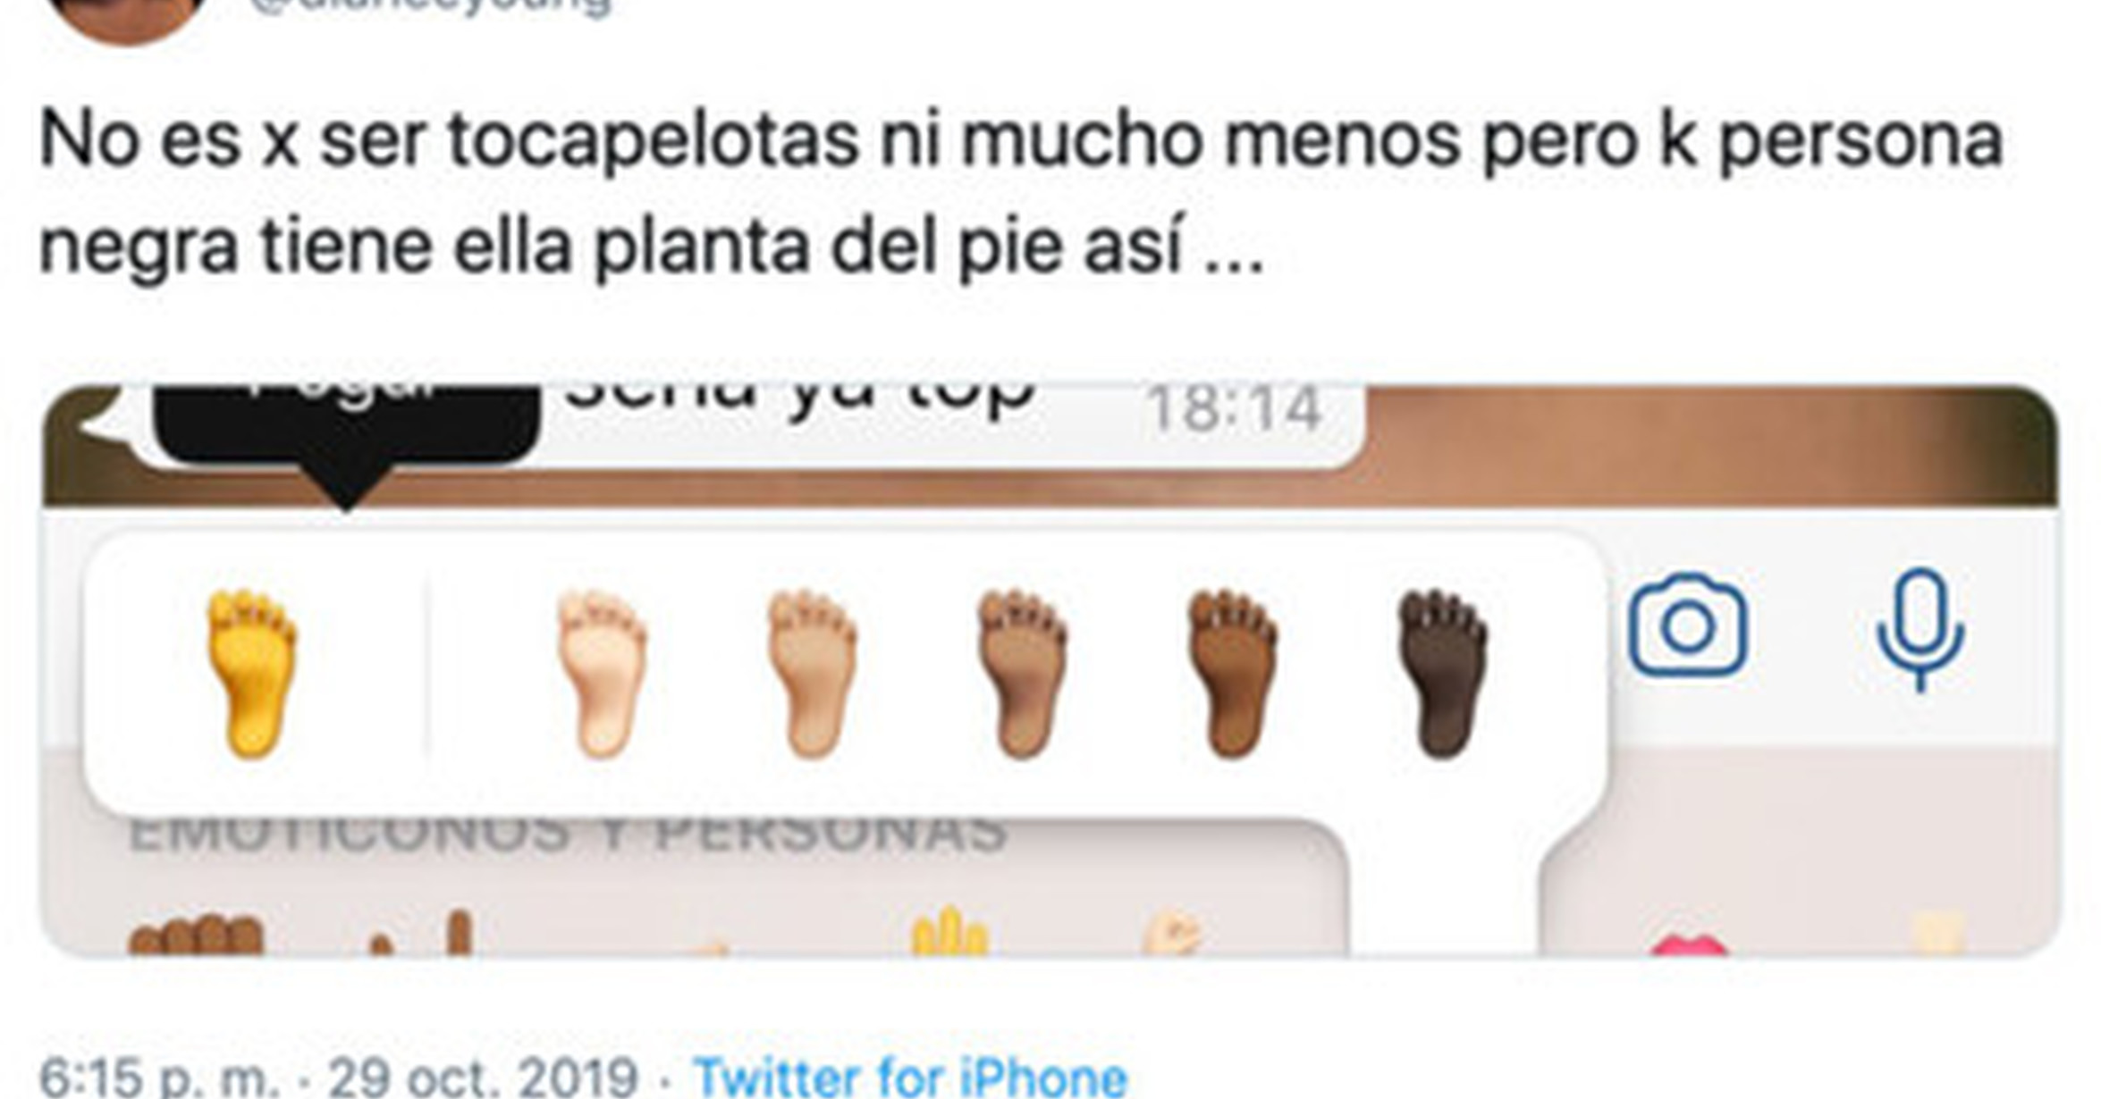Open the embedded WhatsApp screenshot image
Image resolution: width=2101 pixels, height=1099 pixels.
click(x=1050, y=671)
